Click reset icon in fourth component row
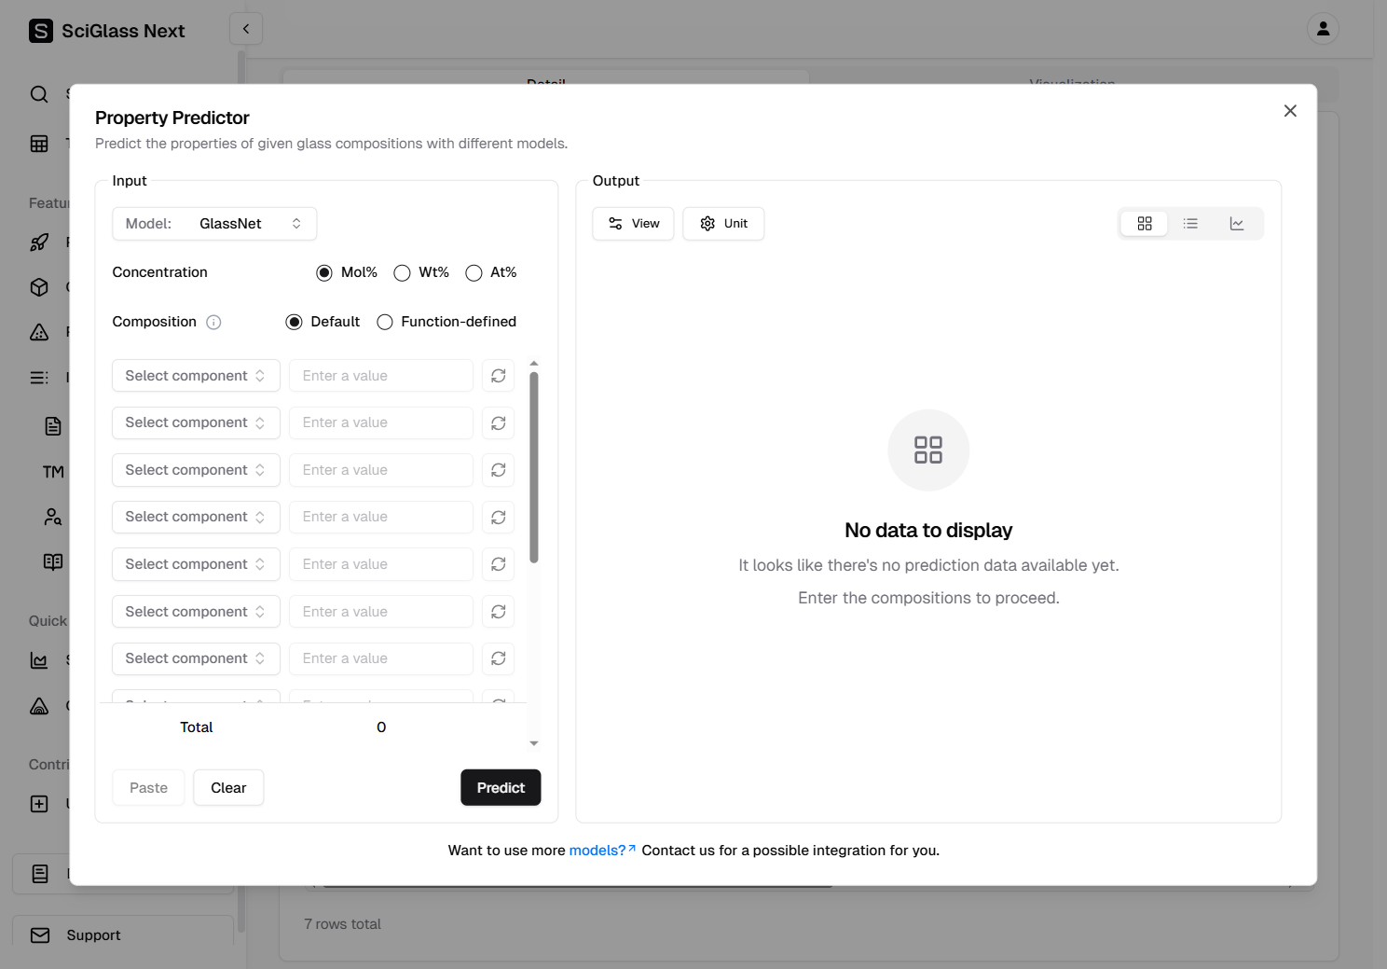This screenshot has width=1387, height=969. coord(499,518)
